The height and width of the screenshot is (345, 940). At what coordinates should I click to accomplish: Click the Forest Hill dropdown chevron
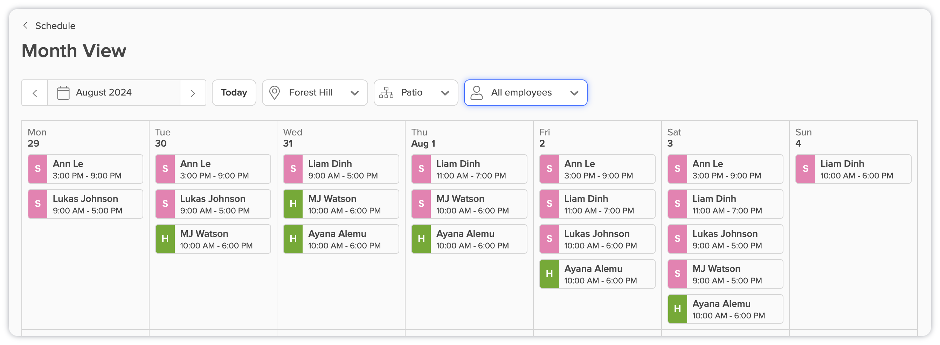(354, 93)
